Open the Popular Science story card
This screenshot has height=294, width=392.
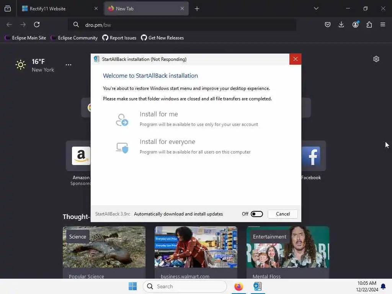[x=104, y=253]
